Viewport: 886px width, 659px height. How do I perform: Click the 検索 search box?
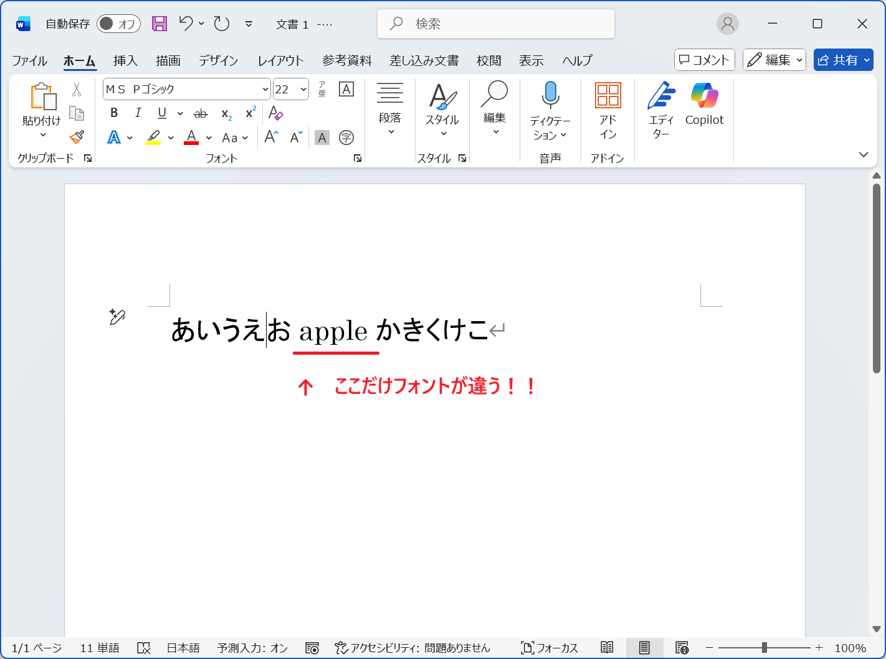click(x=496, y=24)
